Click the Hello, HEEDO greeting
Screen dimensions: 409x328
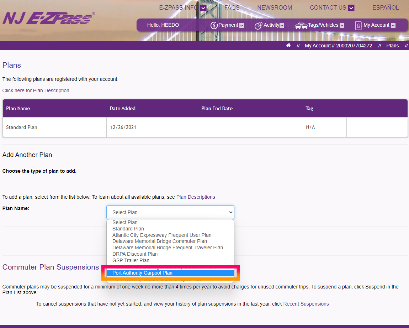(x=163, y=25)
